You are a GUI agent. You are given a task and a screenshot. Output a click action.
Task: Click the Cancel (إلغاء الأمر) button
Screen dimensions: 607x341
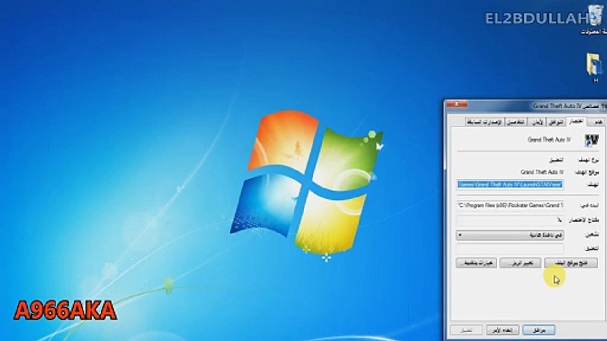503,330
